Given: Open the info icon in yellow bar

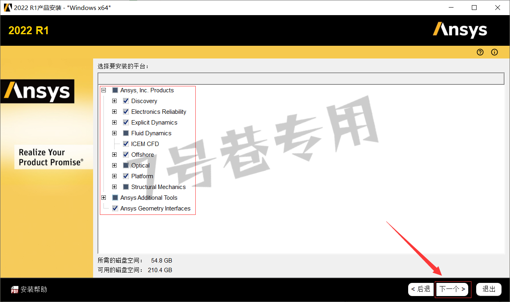Looking at the screenshot, I should (494, 52).
